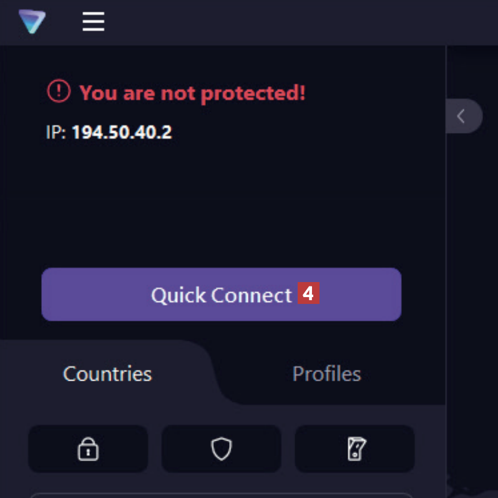Collapse the sidebar with the left chevron

pyautogui.click(x=462, y=116)
